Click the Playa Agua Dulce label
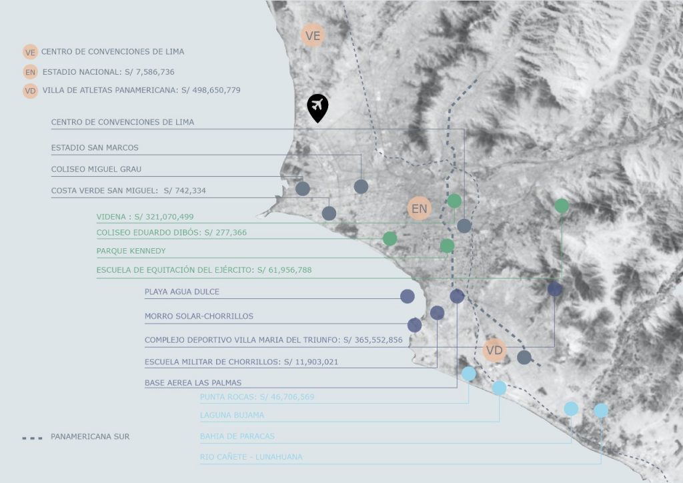The width and height of the screenshot is (683, 483). [x=181, y=292]
